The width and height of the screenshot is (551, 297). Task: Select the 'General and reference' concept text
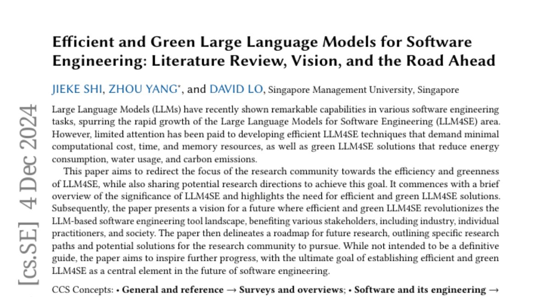click(x=173, y=290)
